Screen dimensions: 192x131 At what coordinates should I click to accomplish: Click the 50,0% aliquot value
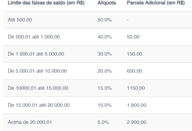pyautogui.click(x=104, y=20)
